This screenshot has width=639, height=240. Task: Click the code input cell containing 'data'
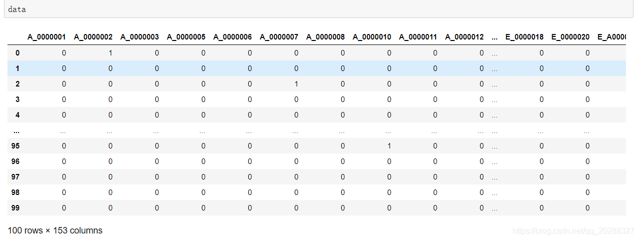click(318, 9)
